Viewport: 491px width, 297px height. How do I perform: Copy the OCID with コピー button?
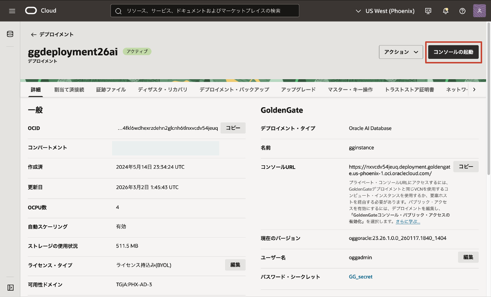pos(233,128)
